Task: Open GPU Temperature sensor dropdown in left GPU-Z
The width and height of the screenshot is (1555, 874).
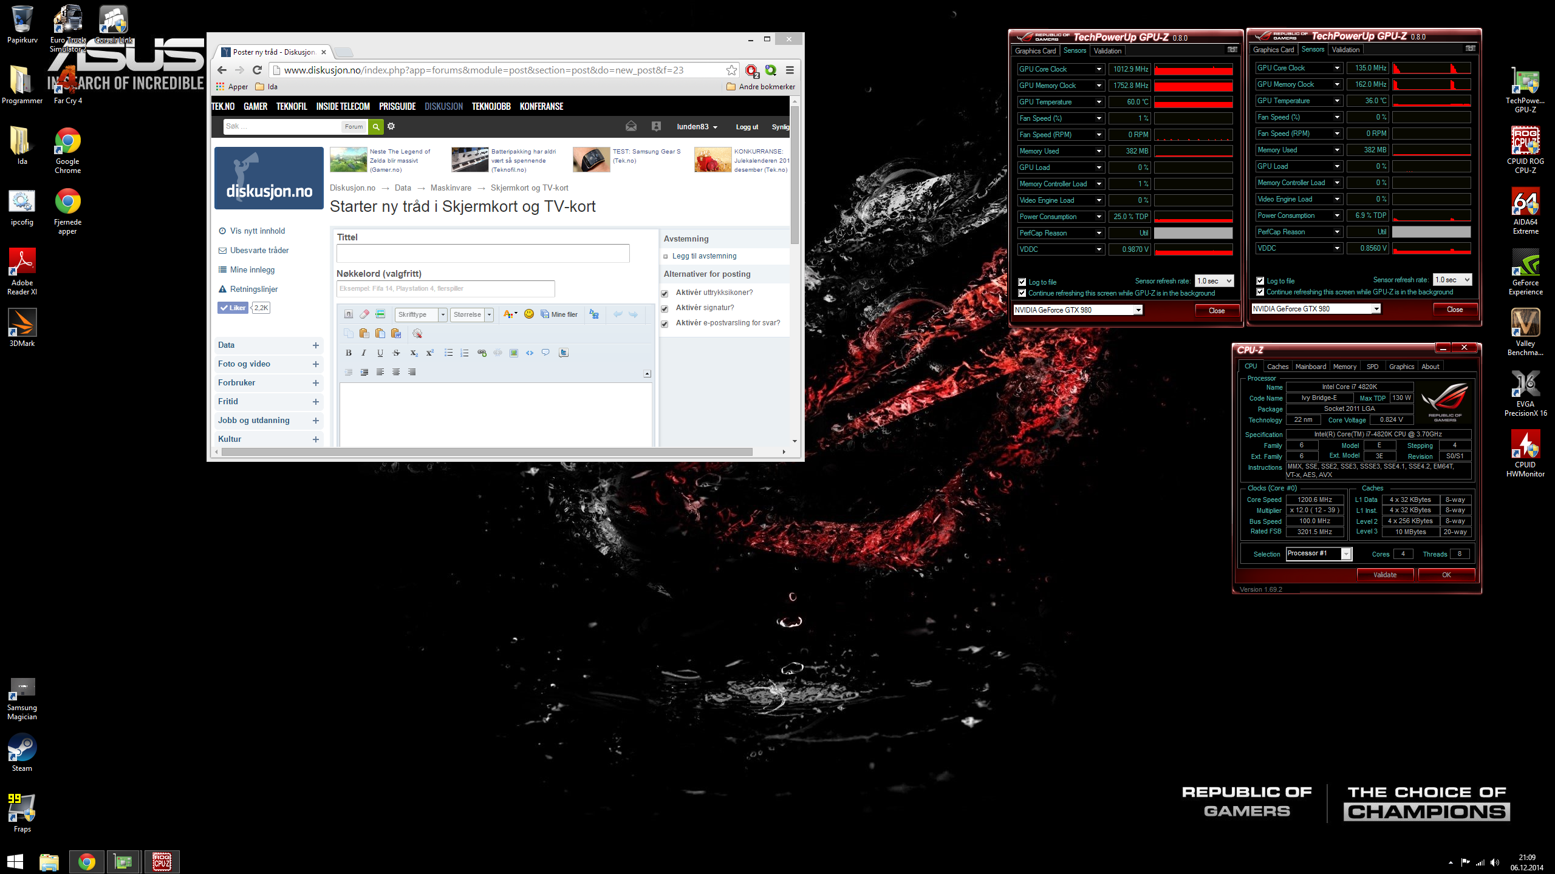Action: point(1099,102)
